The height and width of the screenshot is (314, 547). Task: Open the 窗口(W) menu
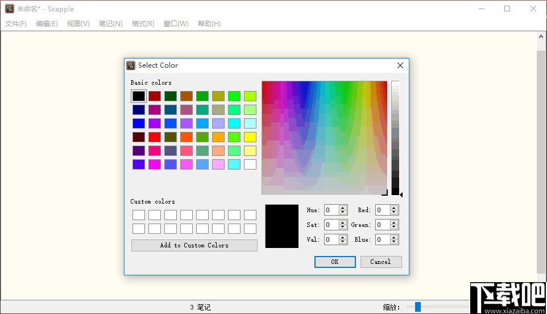coord(176,24)
